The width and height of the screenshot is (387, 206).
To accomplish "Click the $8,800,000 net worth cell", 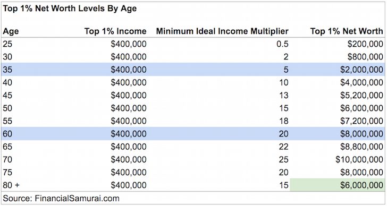I will click(x=361, y=147).
